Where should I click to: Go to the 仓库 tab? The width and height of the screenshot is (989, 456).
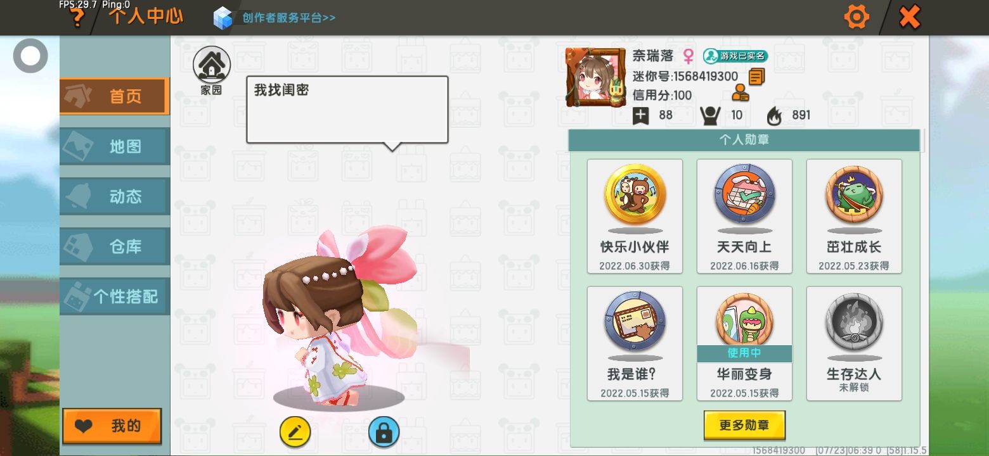coord(115,246)
